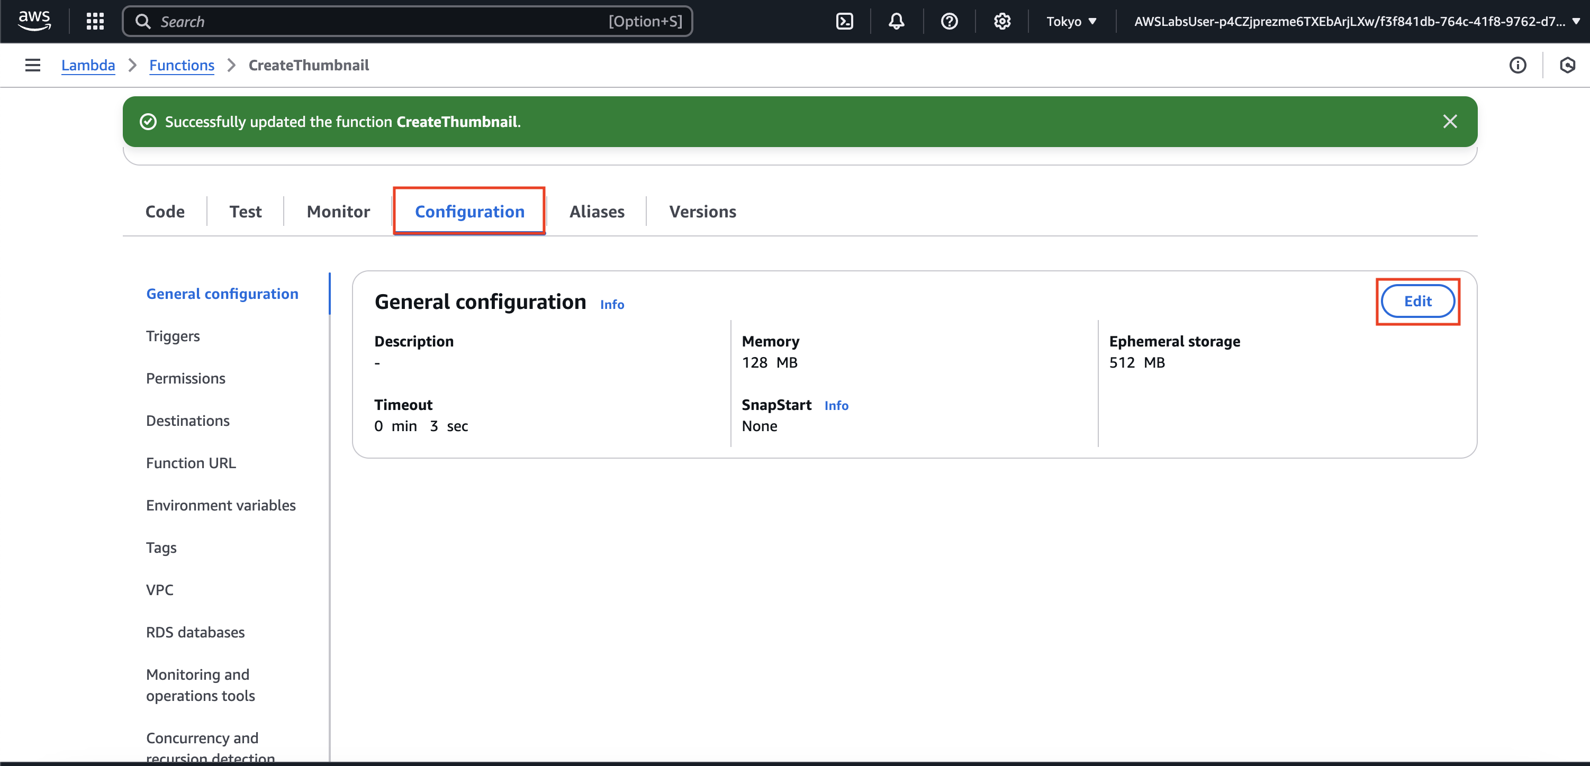Open the services grid menu icon

click(95, 22)
